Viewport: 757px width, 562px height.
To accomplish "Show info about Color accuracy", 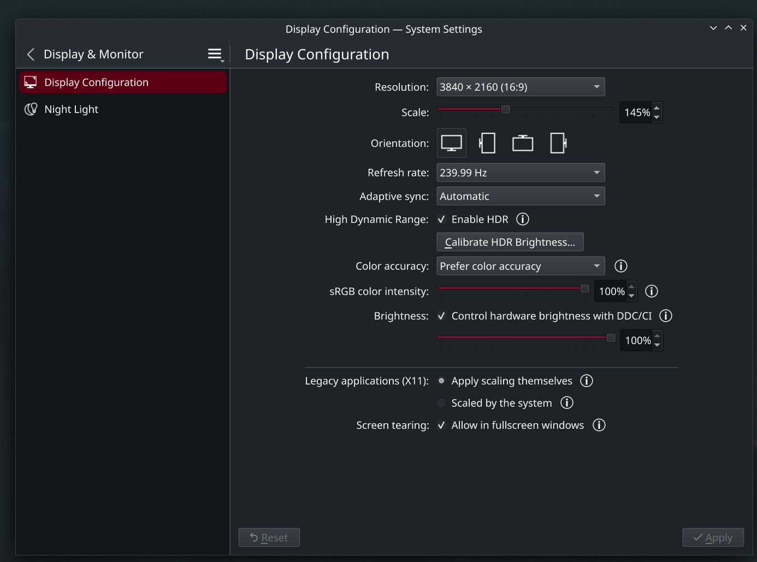I will [621, 266].
